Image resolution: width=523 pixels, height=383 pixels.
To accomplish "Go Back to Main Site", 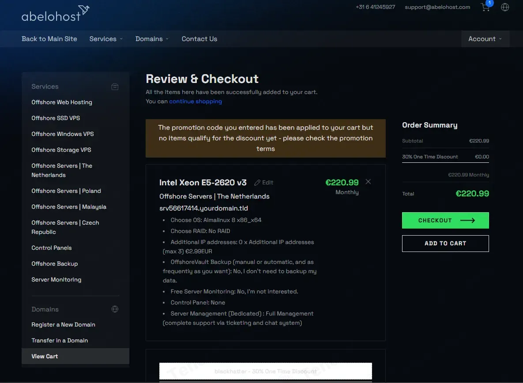I will click(49, 39).
